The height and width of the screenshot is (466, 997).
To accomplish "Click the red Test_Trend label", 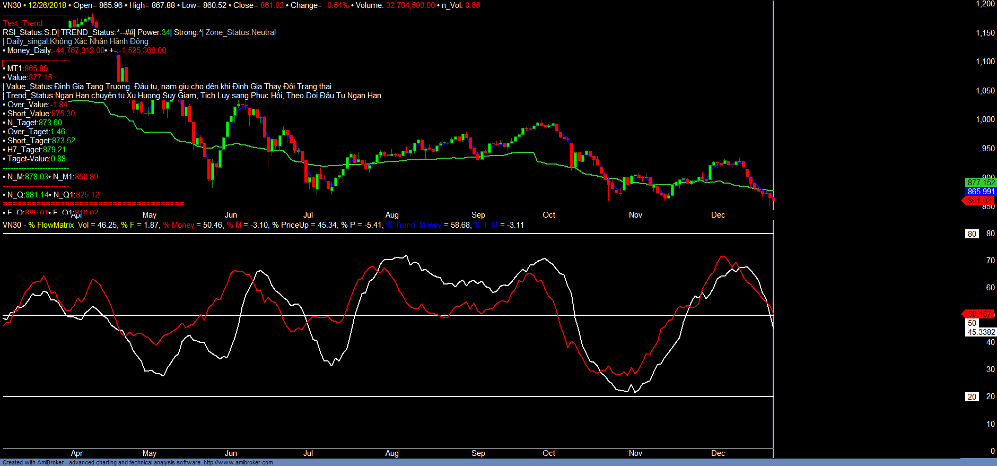I will [23, 23].
